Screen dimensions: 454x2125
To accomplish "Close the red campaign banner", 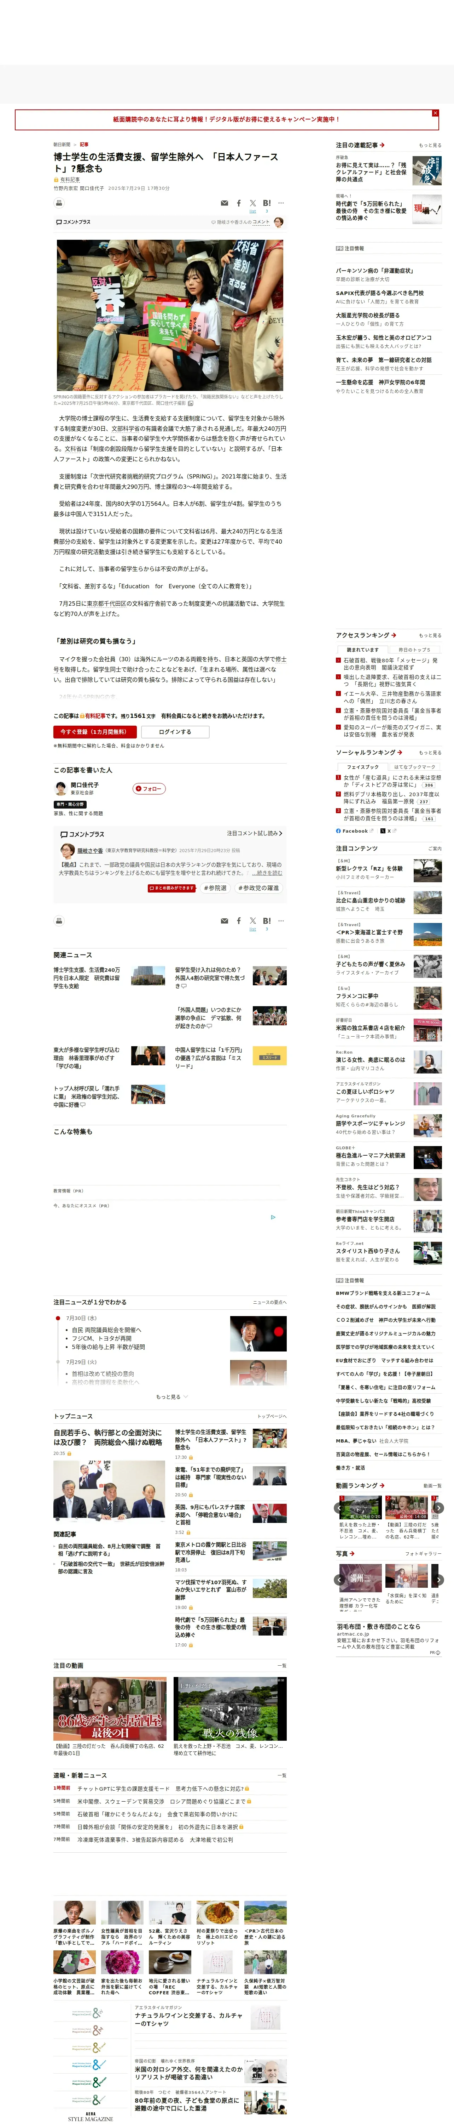I will tap(435, 113).
